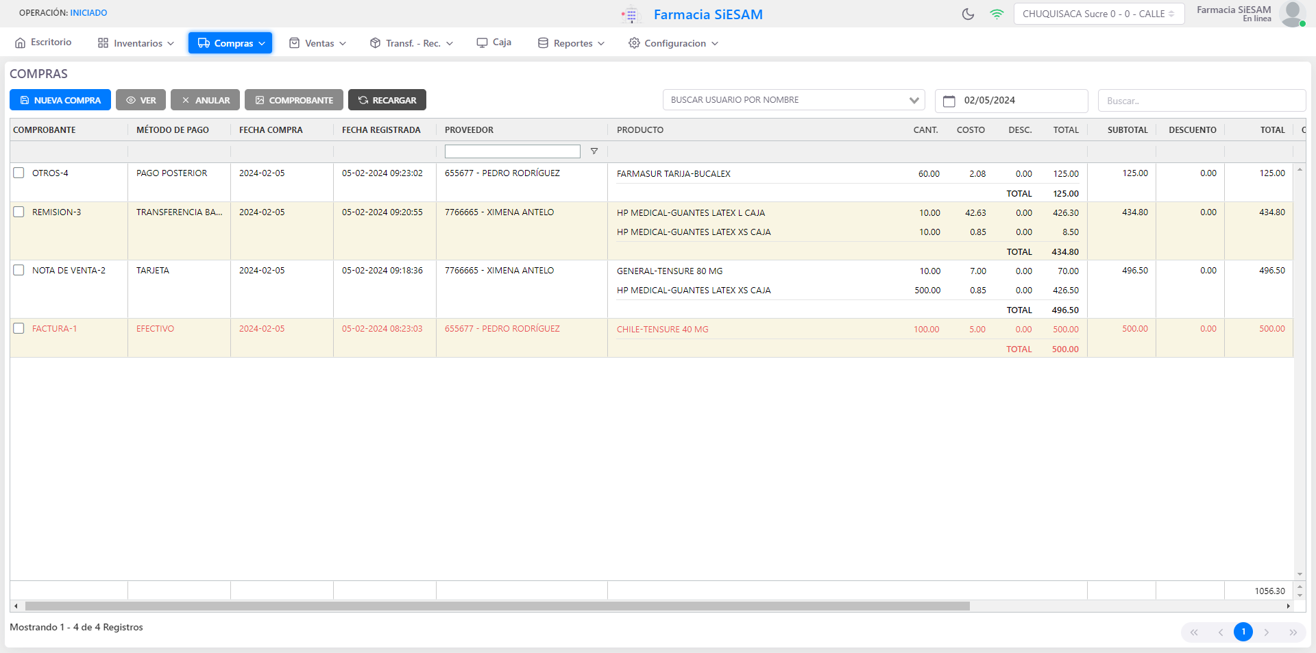Screen dimensions: 1316x653
Task: Click the COMPROBANTE button
Action: (294, 100)
